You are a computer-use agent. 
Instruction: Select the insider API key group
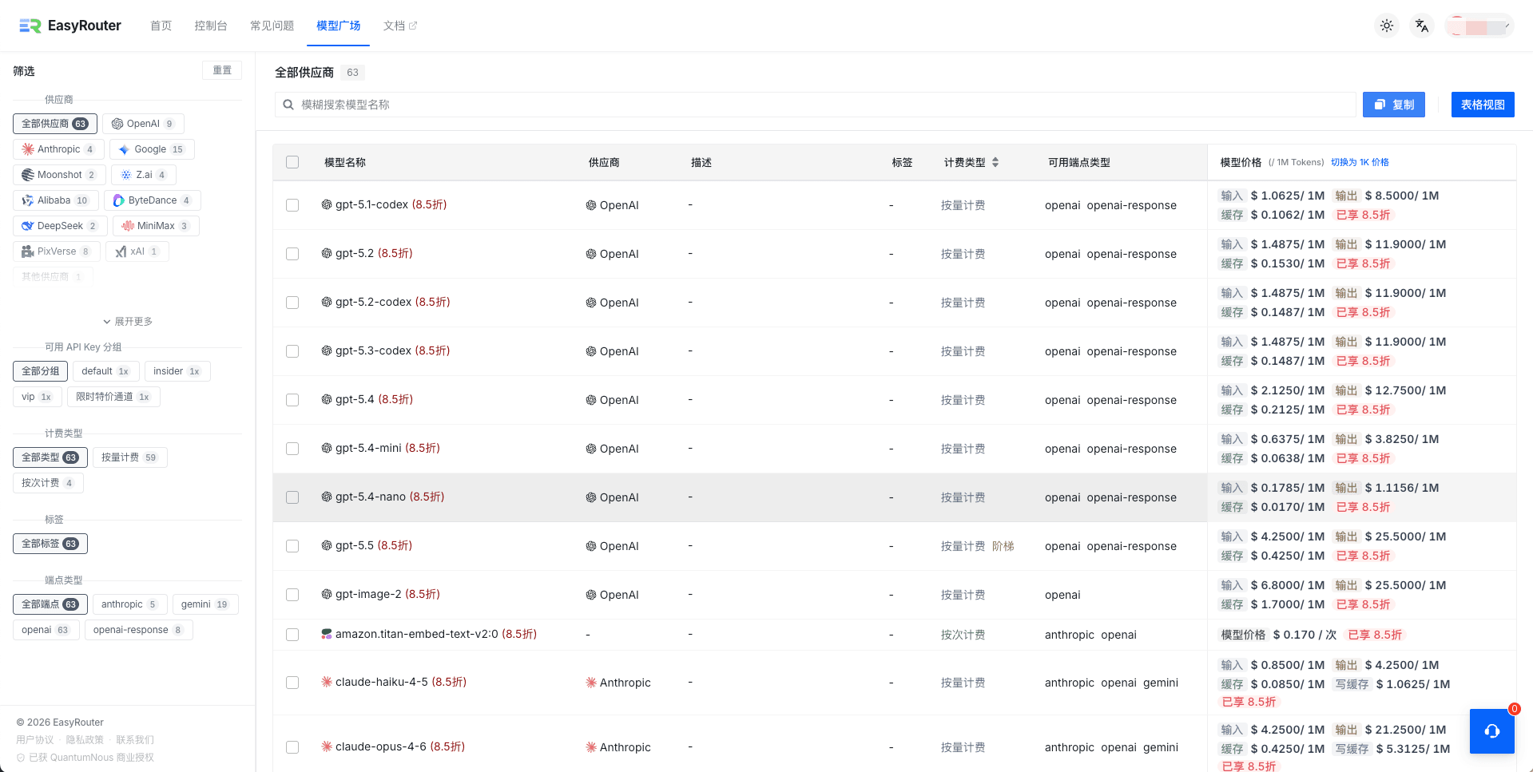click(177, 371)
